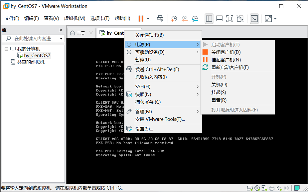Click the sound card status bar icon
This screenshot has height=192, width=308.
point(279,188)
